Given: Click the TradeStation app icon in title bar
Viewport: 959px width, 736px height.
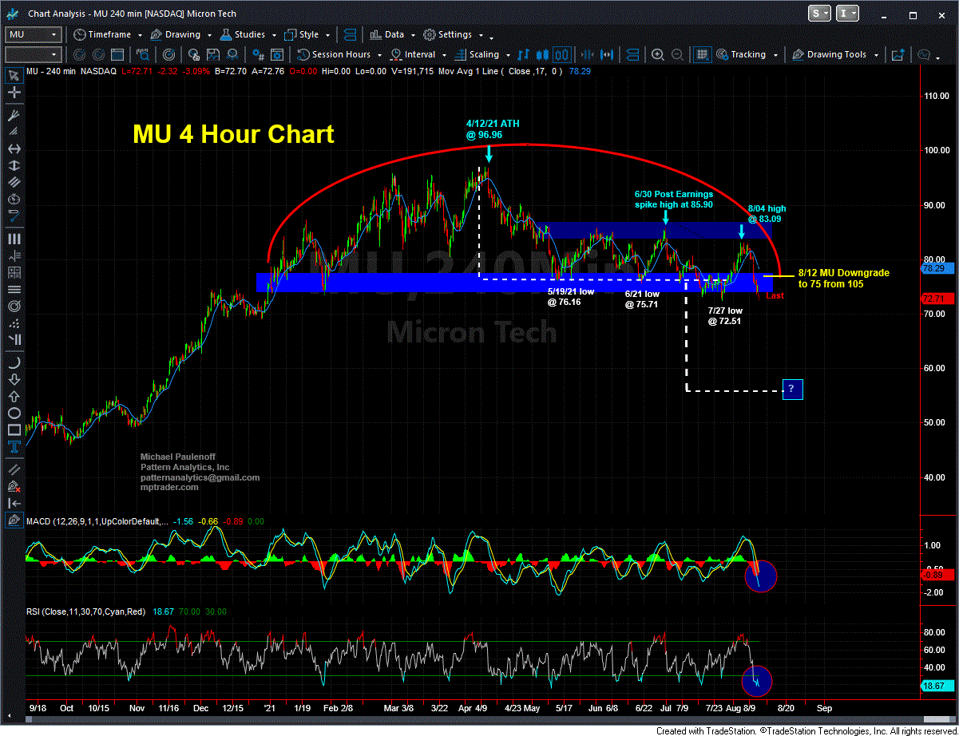Looking at the screenshot, I should 13,14.
